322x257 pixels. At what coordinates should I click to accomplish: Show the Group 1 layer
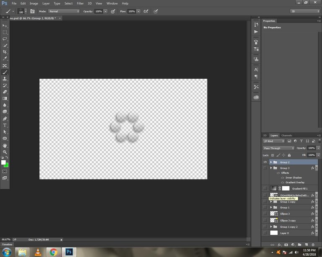[265, 208]
